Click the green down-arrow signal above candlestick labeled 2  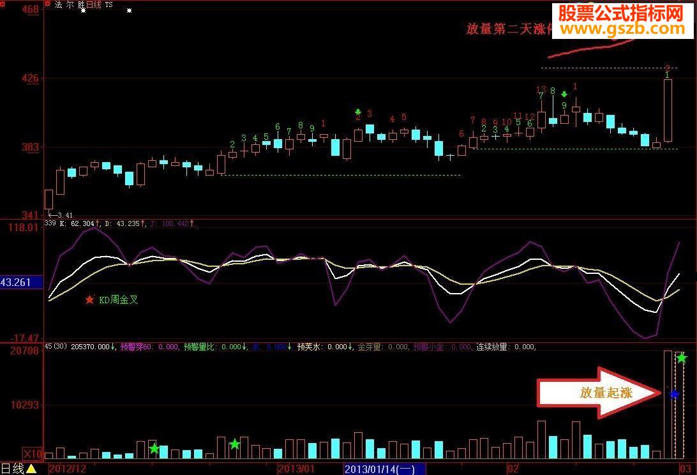(x=358, y=110)
